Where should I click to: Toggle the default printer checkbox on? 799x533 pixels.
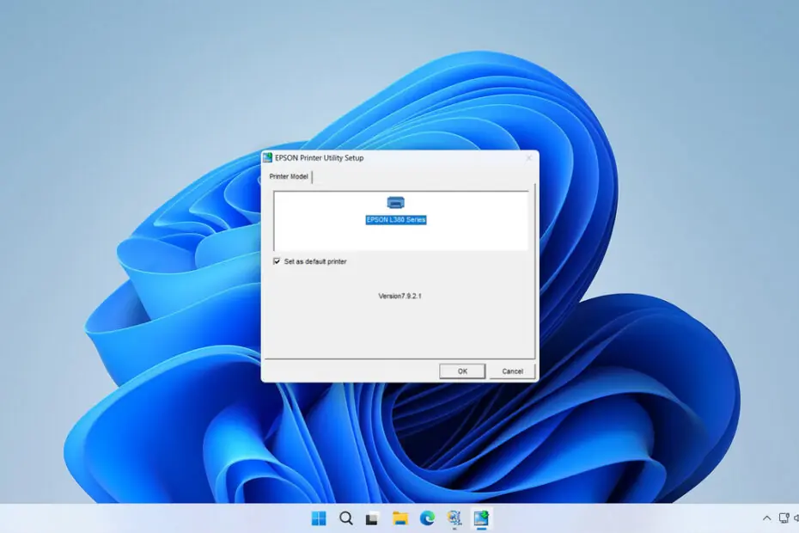(277, 261)
